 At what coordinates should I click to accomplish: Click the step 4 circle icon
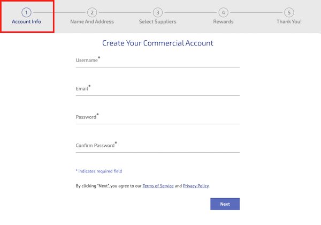coord(223,12)
